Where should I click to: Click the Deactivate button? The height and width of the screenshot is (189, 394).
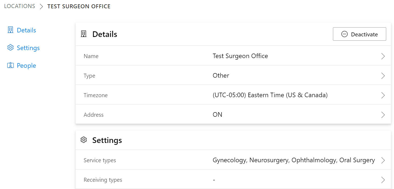[359, 34]
